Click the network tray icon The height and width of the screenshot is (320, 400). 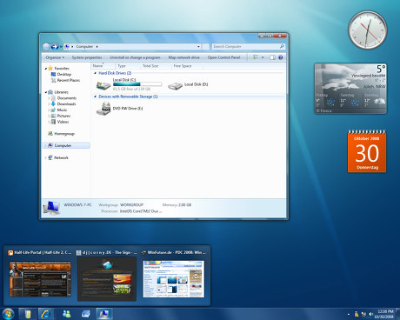363,314
